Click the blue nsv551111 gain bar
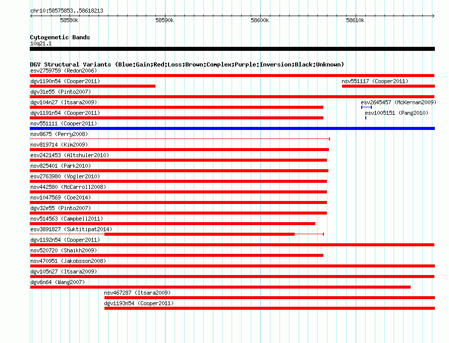 pos(232,128)
